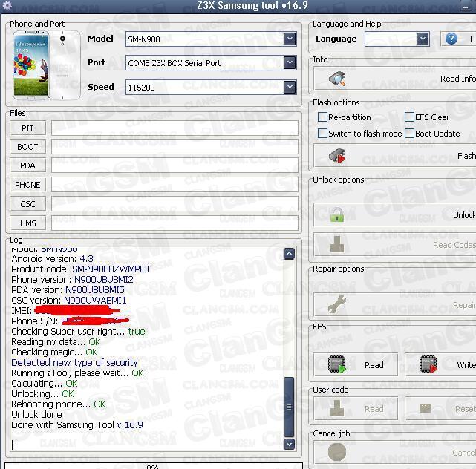476x469 pixels.
Task: Click the EFS Read label
Action: pos(374,365)
